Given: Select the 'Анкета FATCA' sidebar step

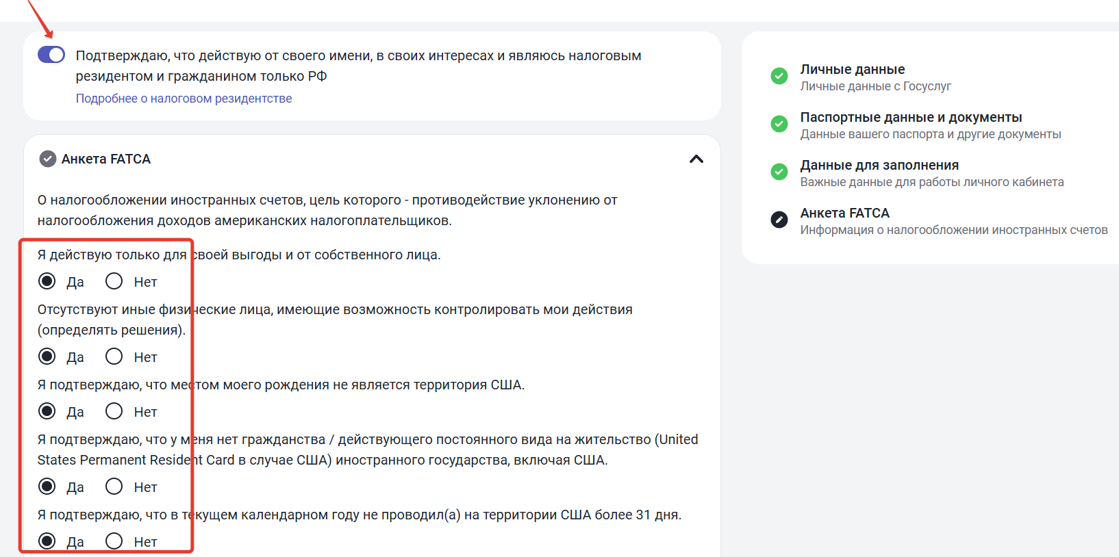Looking at the screenshot, I should coord(845,213).
